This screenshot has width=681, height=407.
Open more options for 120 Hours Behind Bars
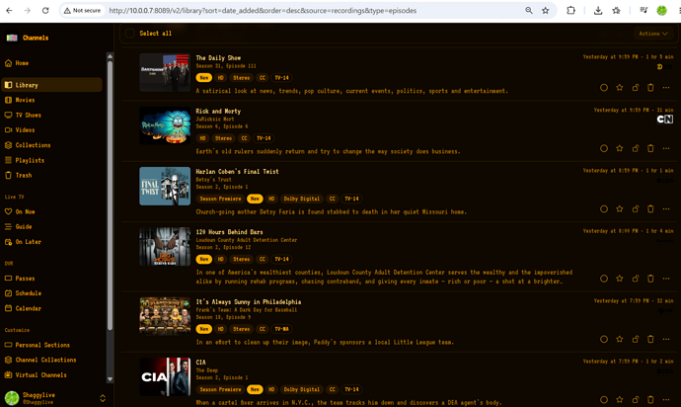point(666,279)
